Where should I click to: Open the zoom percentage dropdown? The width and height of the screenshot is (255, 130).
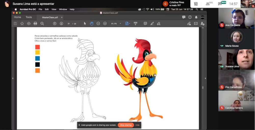[120, 24]
